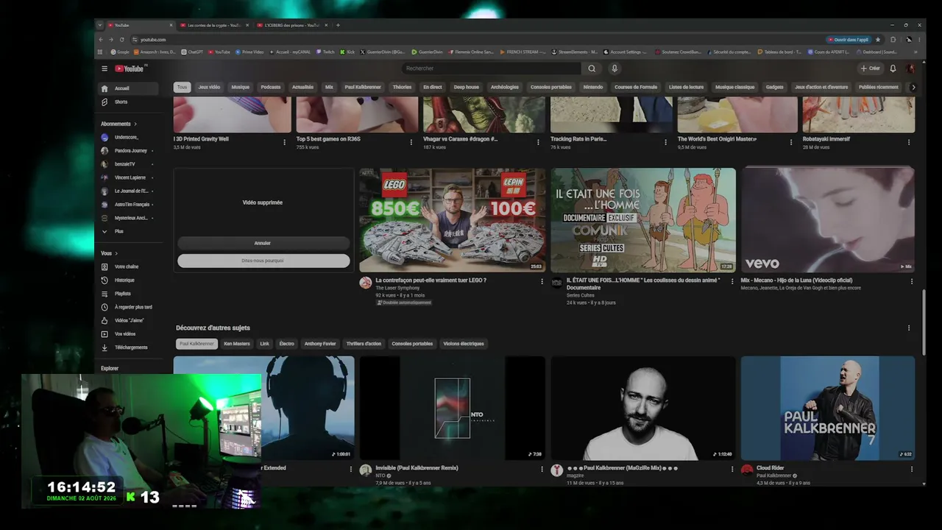Open a new browser tab

tap(338, 25)
